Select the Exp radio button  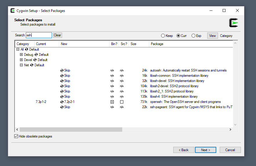tap(194, 36)
